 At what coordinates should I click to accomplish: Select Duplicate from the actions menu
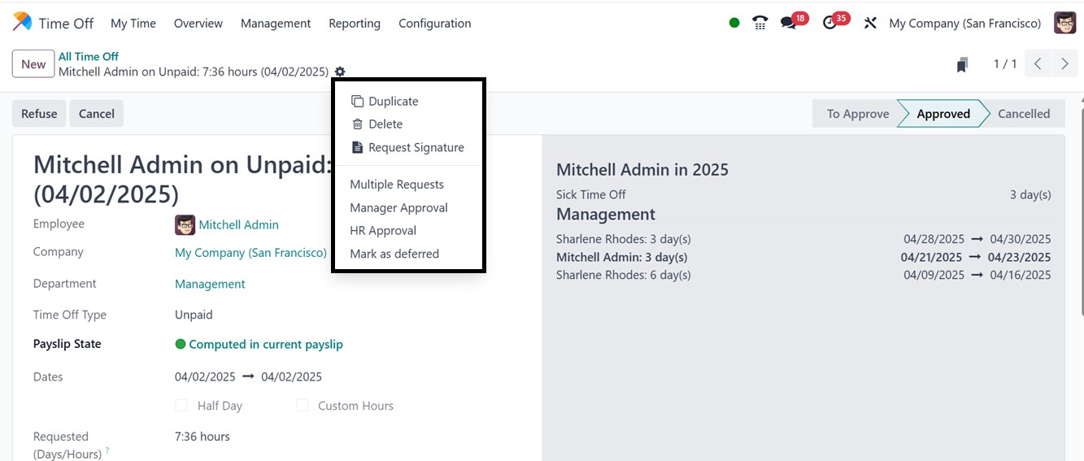[393, 102]
